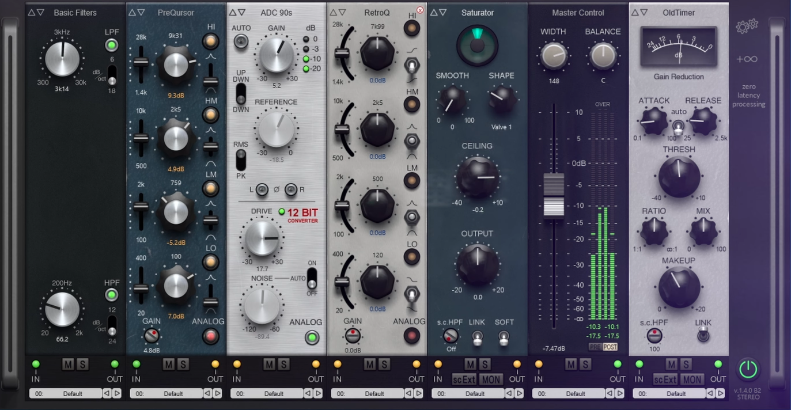Click the Master Control volume fader
791x410 pixels.
coord(554,196)
